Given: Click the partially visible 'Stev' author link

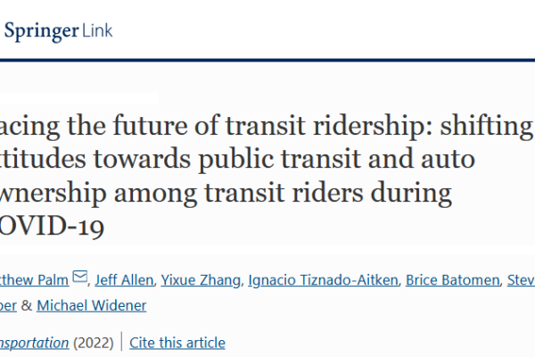Looking at the screenshot, I should click(521, 280).
